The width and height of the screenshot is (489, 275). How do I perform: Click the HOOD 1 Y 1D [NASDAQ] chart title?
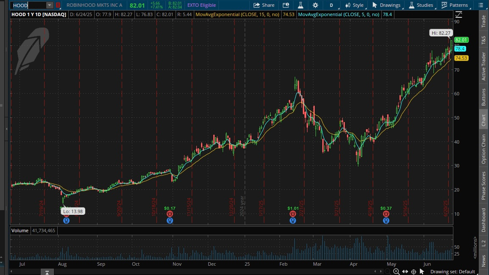(x=39, y=14)
